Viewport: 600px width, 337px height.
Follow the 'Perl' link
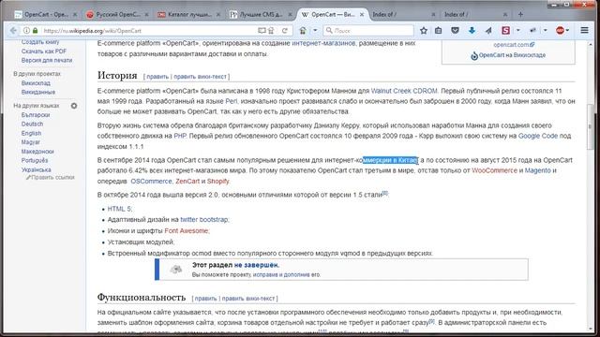click(x=232, y=101)
